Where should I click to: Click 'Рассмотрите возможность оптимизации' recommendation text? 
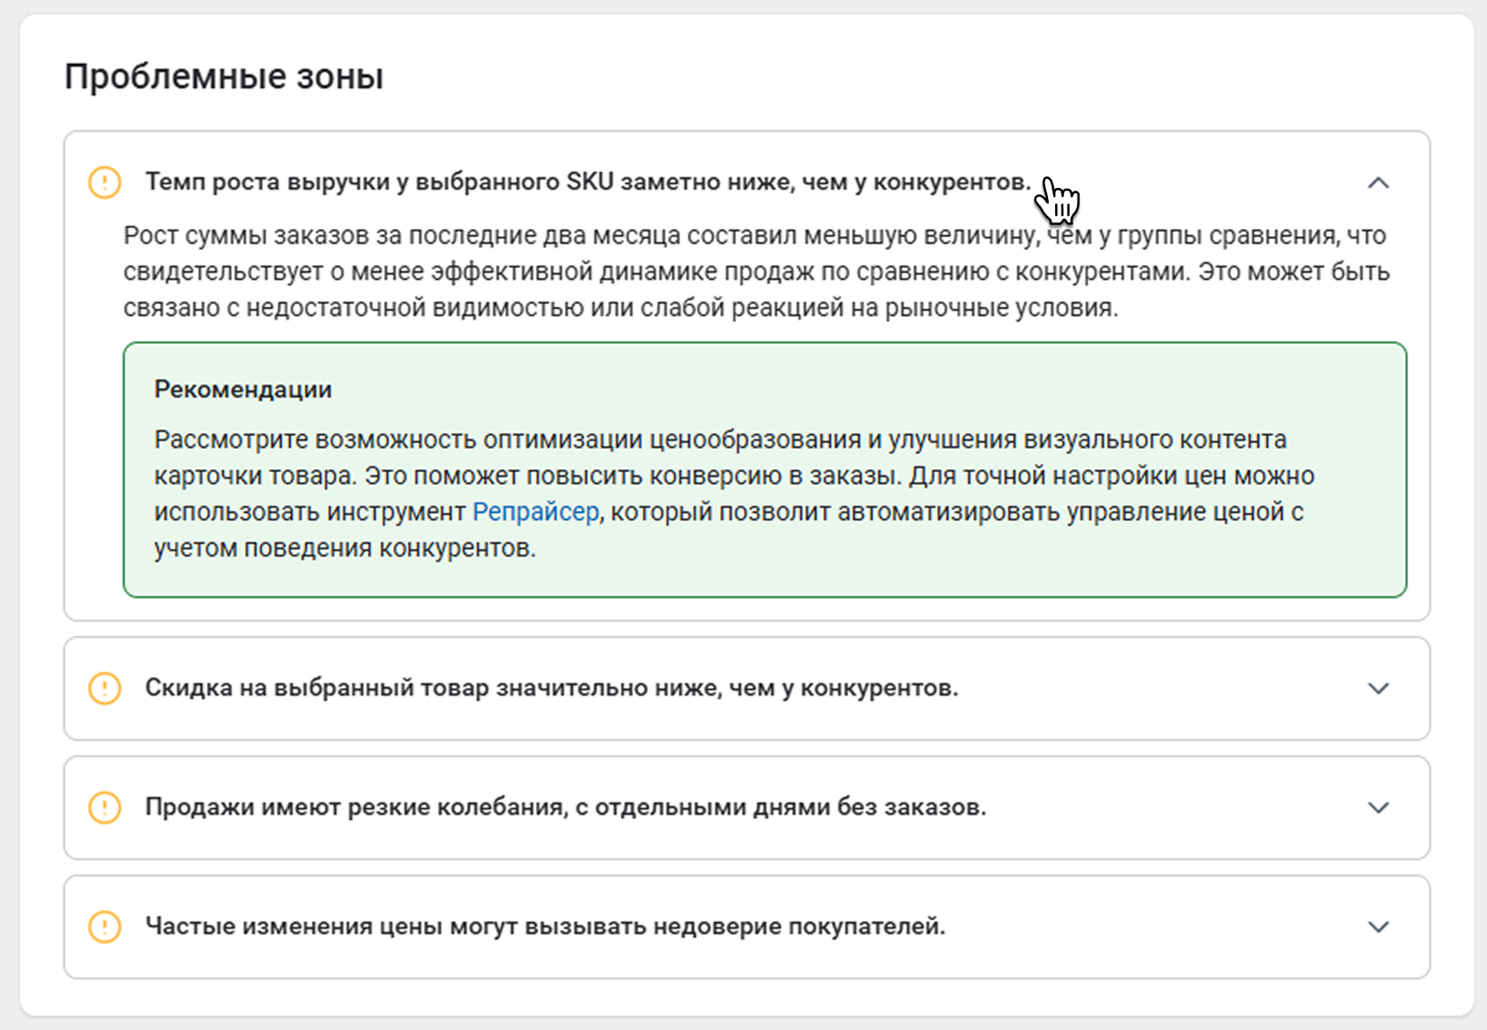coord(720,440)
